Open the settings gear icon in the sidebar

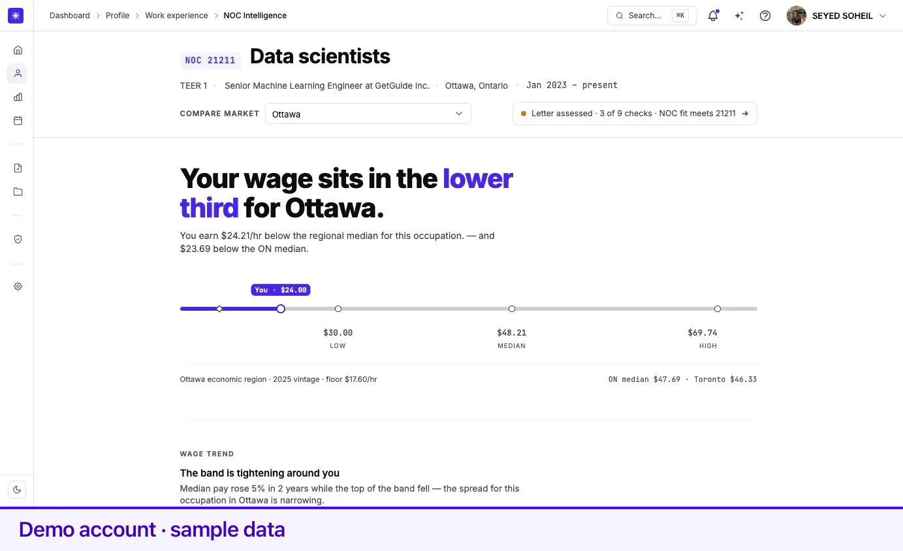(18, 287)
